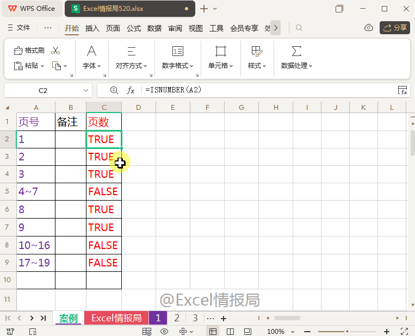
Task: Click the scissors cut icon
Action: (x=55, y=50)
